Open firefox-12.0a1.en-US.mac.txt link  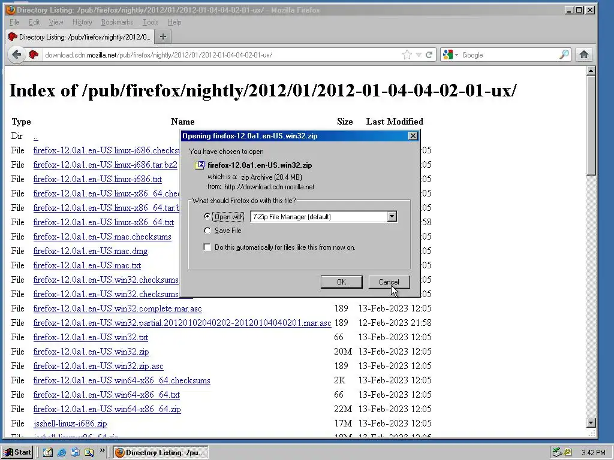(x=87, y=265)
